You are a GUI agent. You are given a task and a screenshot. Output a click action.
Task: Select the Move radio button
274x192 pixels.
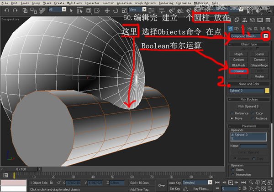click(232, 118)
